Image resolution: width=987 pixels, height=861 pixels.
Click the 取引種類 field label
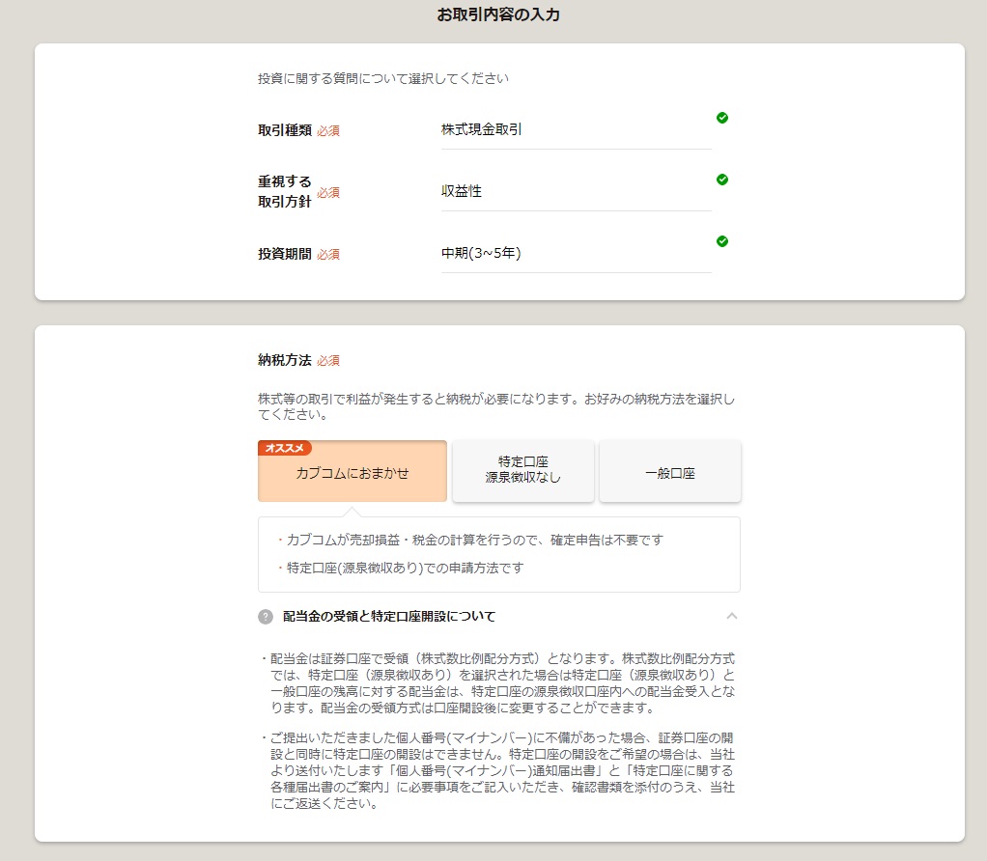click(284, 130)
